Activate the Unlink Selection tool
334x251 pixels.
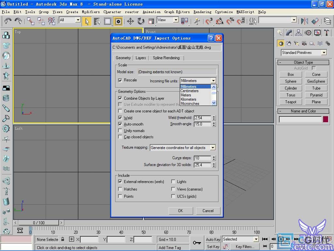[x=41, y=21]
